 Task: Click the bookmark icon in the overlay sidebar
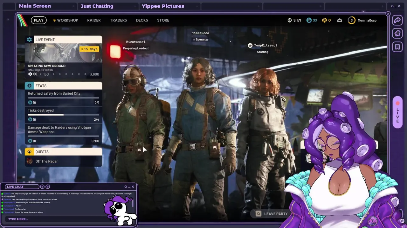(x=397, y=47)
